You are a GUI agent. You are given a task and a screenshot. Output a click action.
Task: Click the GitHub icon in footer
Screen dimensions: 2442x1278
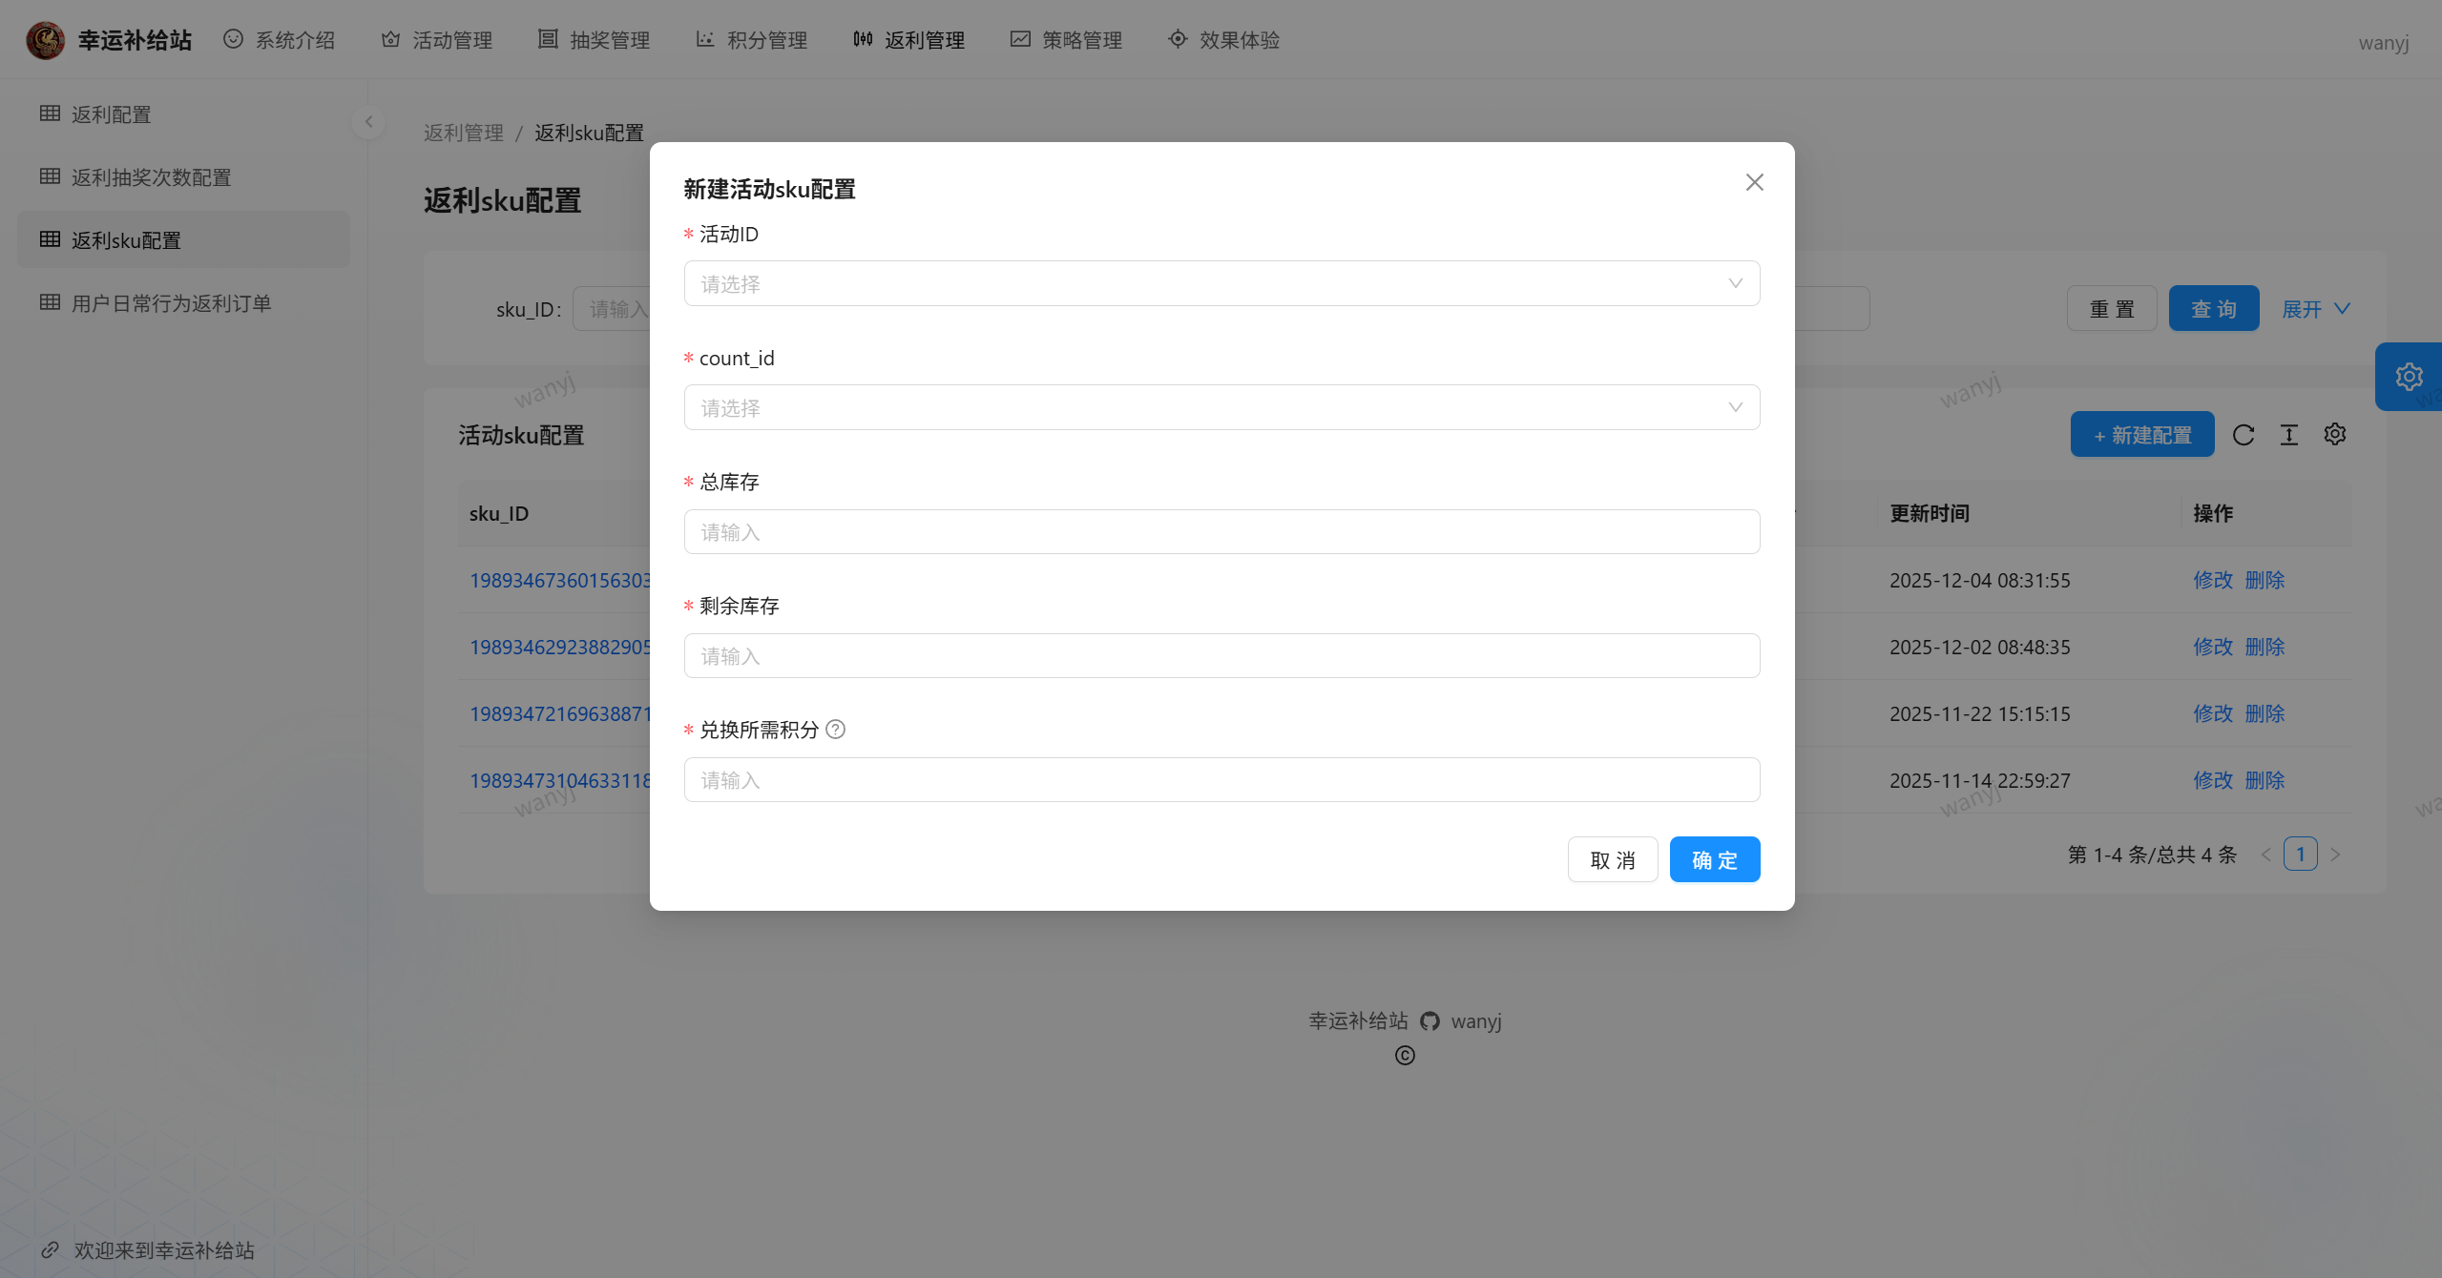pyautogui.click(x=1430, y=1021)
